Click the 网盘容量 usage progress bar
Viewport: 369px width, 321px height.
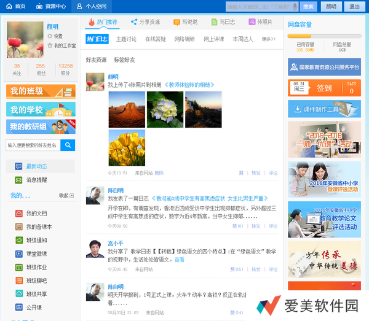324,36
